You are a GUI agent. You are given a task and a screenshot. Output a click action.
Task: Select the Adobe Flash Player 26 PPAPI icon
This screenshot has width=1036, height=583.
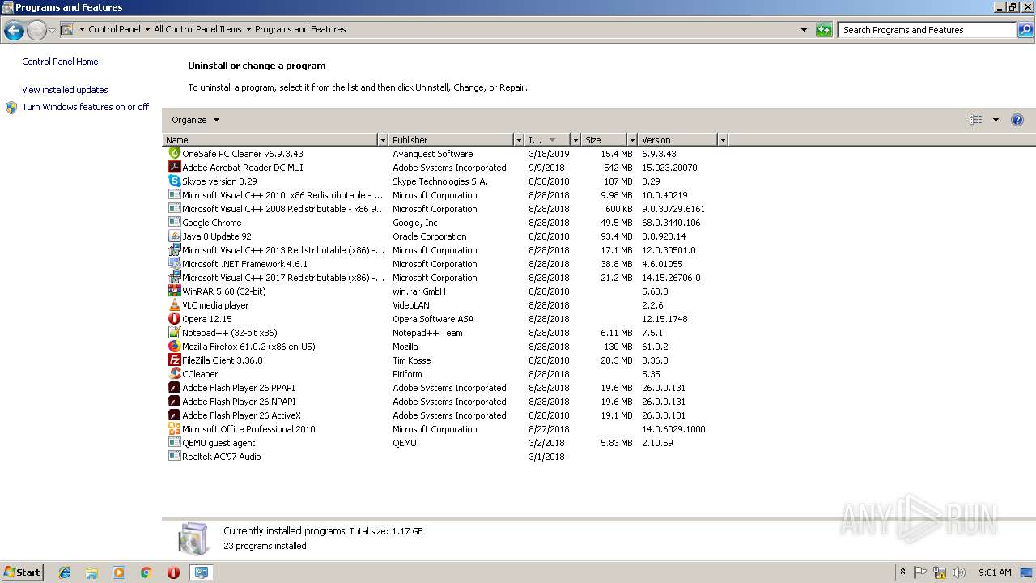point(174,387)
